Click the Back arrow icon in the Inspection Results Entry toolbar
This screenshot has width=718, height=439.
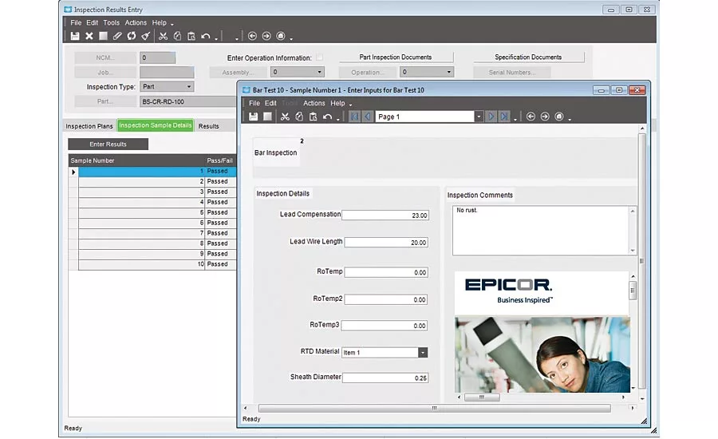(x=252, y=36)
